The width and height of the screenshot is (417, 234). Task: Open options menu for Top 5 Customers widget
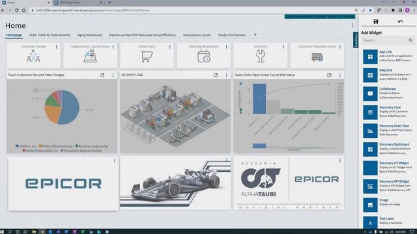(x=113, y=75)
